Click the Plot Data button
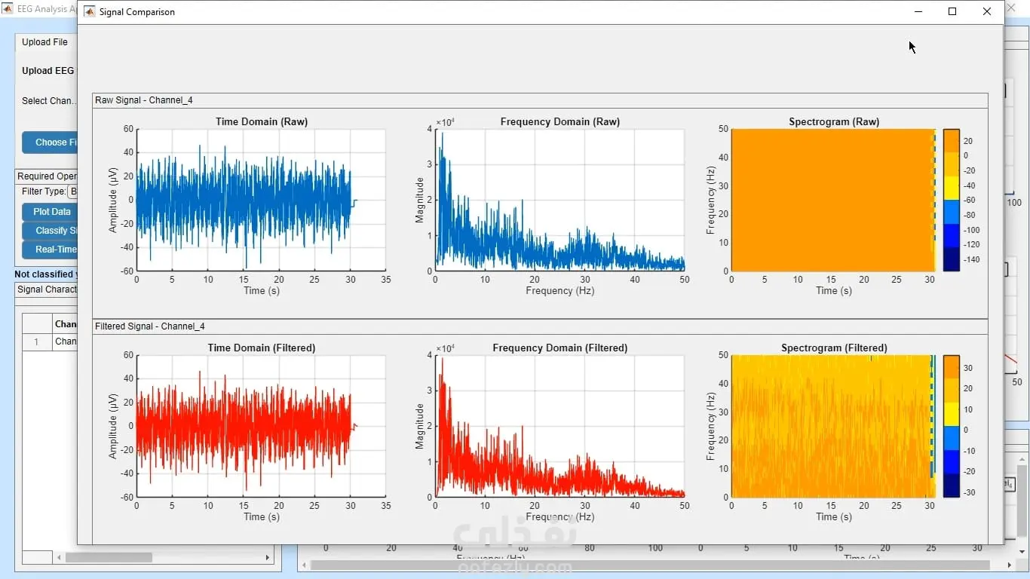The width and height of the screenshot is (1030, 579). click(x=51, y=212)
